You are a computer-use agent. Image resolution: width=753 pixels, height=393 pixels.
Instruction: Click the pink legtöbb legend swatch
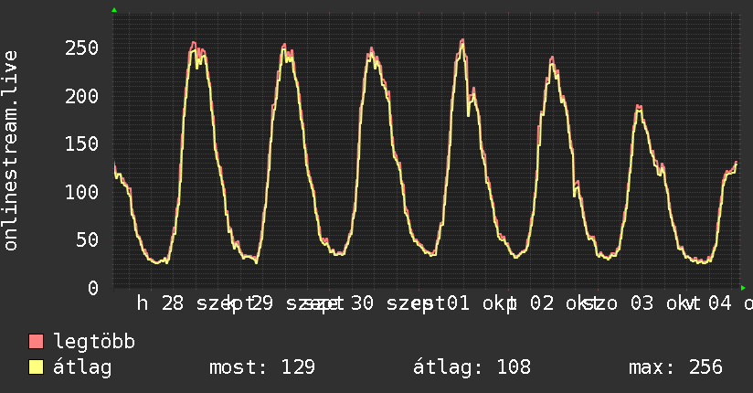[x=36, y=342]
